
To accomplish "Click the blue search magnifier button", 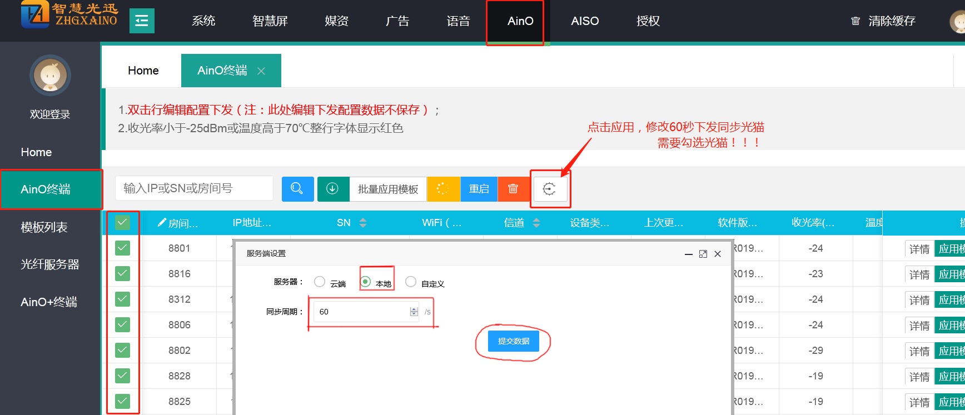I will pyautogui.click(x=297, y=189).
